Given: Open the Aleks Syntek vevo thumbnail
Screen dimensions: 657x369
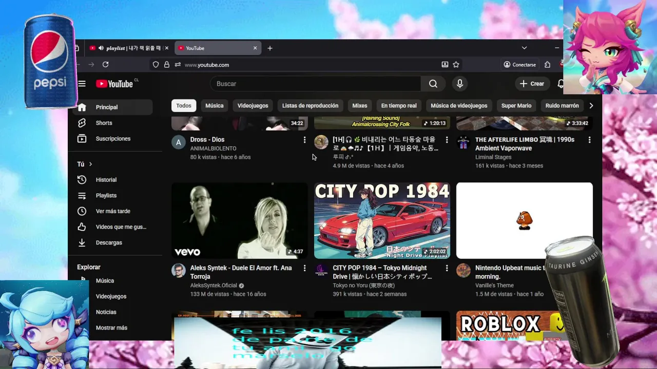Looking at the screenshot, I should 239,220.
